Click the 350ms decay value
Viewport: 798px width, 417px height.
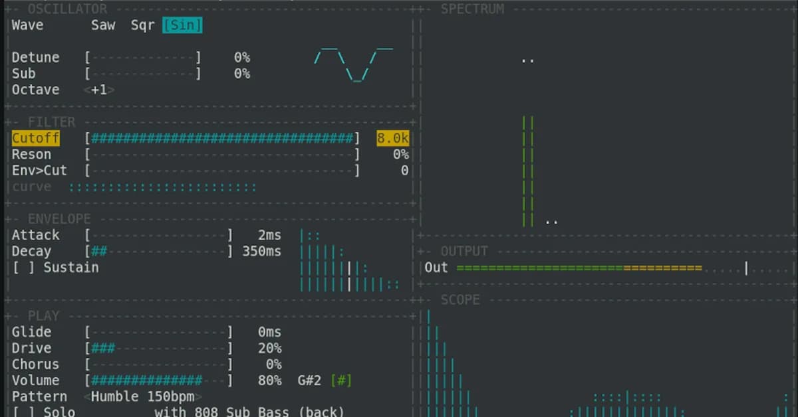pos(261,252)
